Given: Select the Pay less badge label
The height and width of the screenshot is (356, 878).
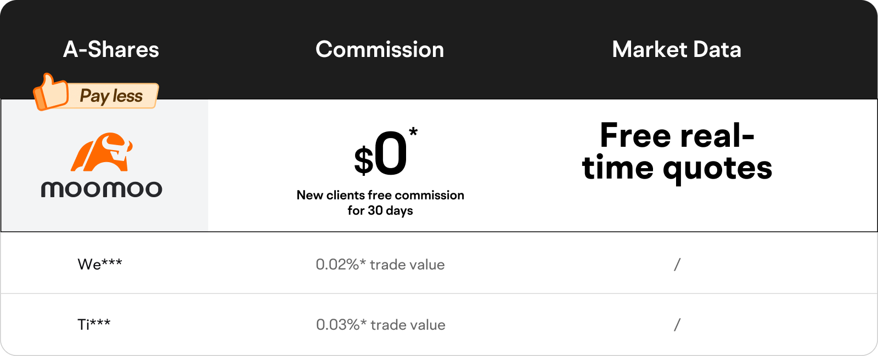Looking at the screenshot, I should [x=111, y=96].
